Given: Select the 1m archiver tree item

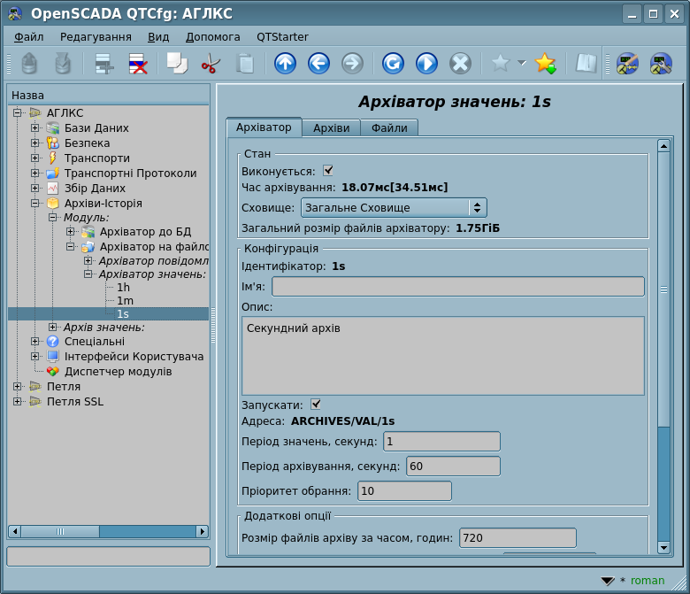Looking at the screenshot, I should tap(125, 301).
